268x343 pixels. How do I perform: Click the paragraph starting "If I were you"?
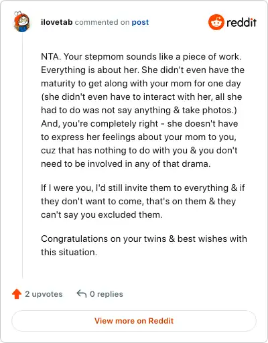143,201
